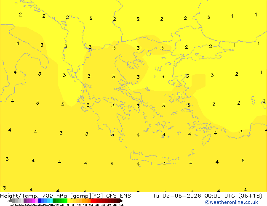
Task: Click the "12" legend scale label
Action: [x=79, y=205]
